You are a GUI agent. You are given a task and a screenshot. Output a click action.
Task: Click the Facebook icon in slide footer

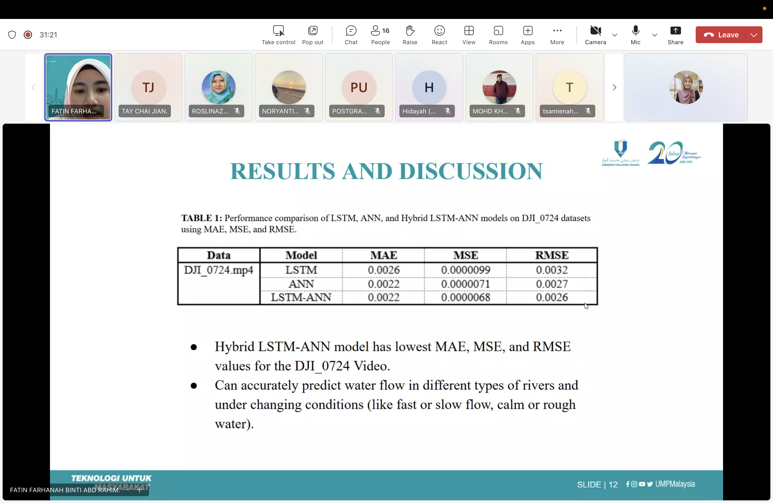[628, 484]
